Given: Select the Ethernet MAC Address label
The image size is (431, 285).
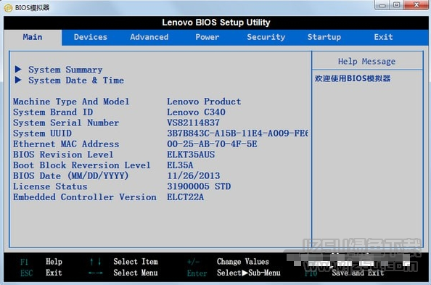Looking at the screenshot, I should [66, 144].
